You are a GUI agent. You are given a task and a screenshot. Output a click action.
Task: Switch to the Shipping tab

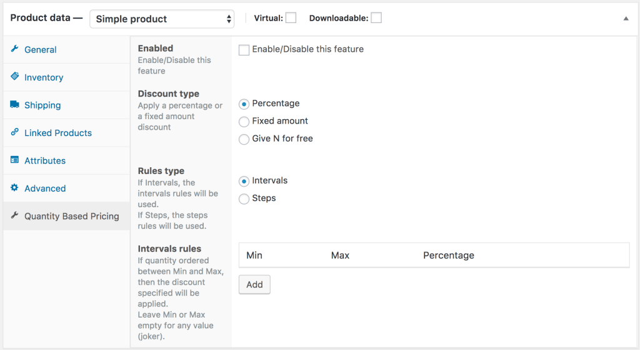pyautogui.click(x=42, y=105)
